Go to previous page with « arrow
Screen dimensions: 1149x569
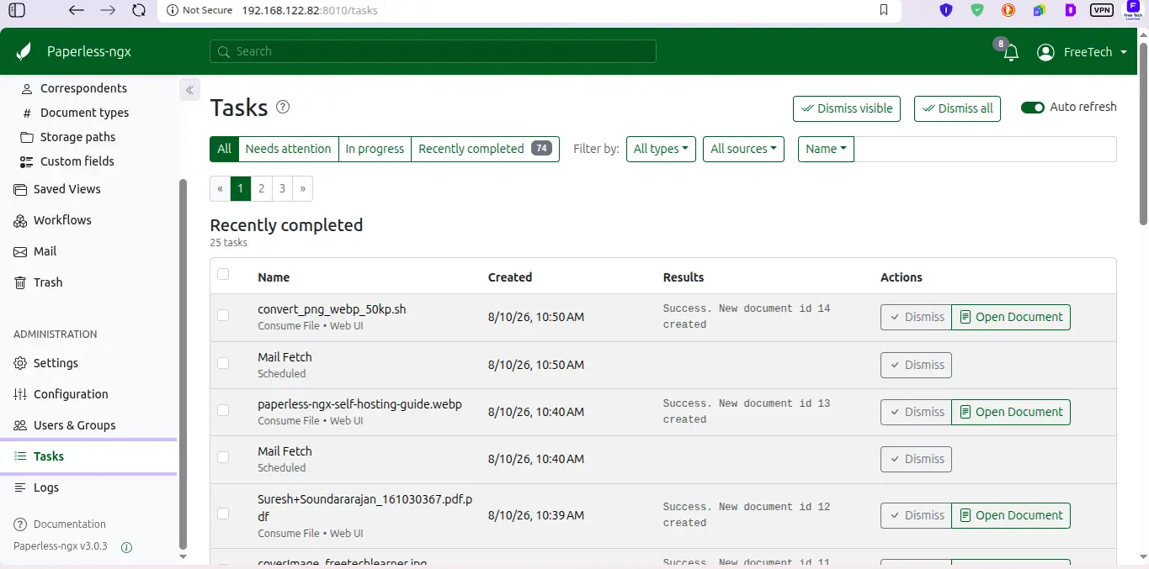coord(221,188)
